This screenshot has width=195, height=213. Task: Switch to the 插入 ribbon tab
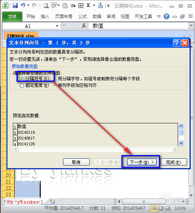[x=45, y=16]
